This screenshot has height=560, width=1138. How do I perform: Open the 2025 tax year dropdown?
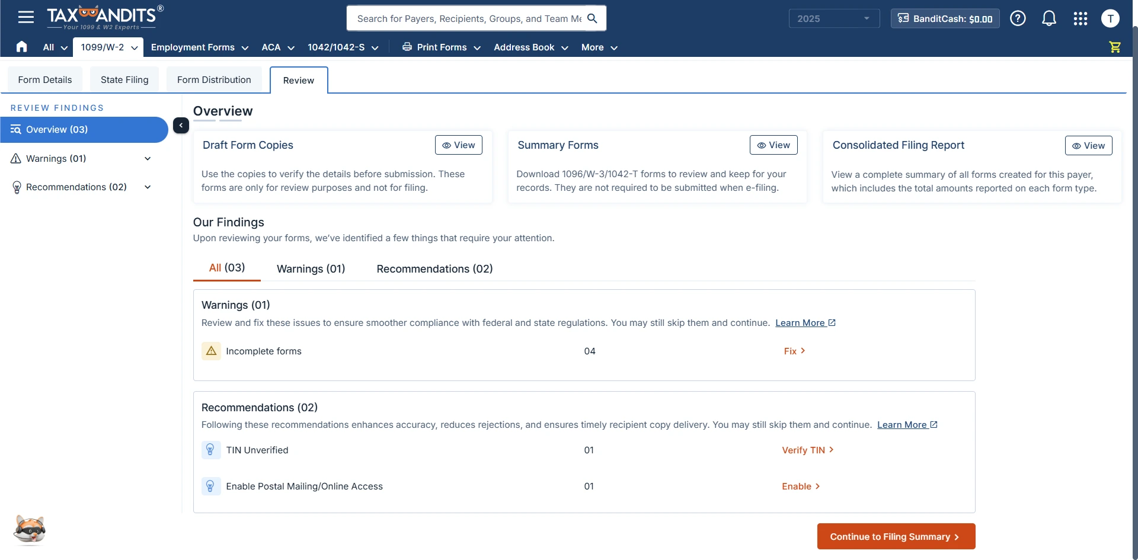833,18
